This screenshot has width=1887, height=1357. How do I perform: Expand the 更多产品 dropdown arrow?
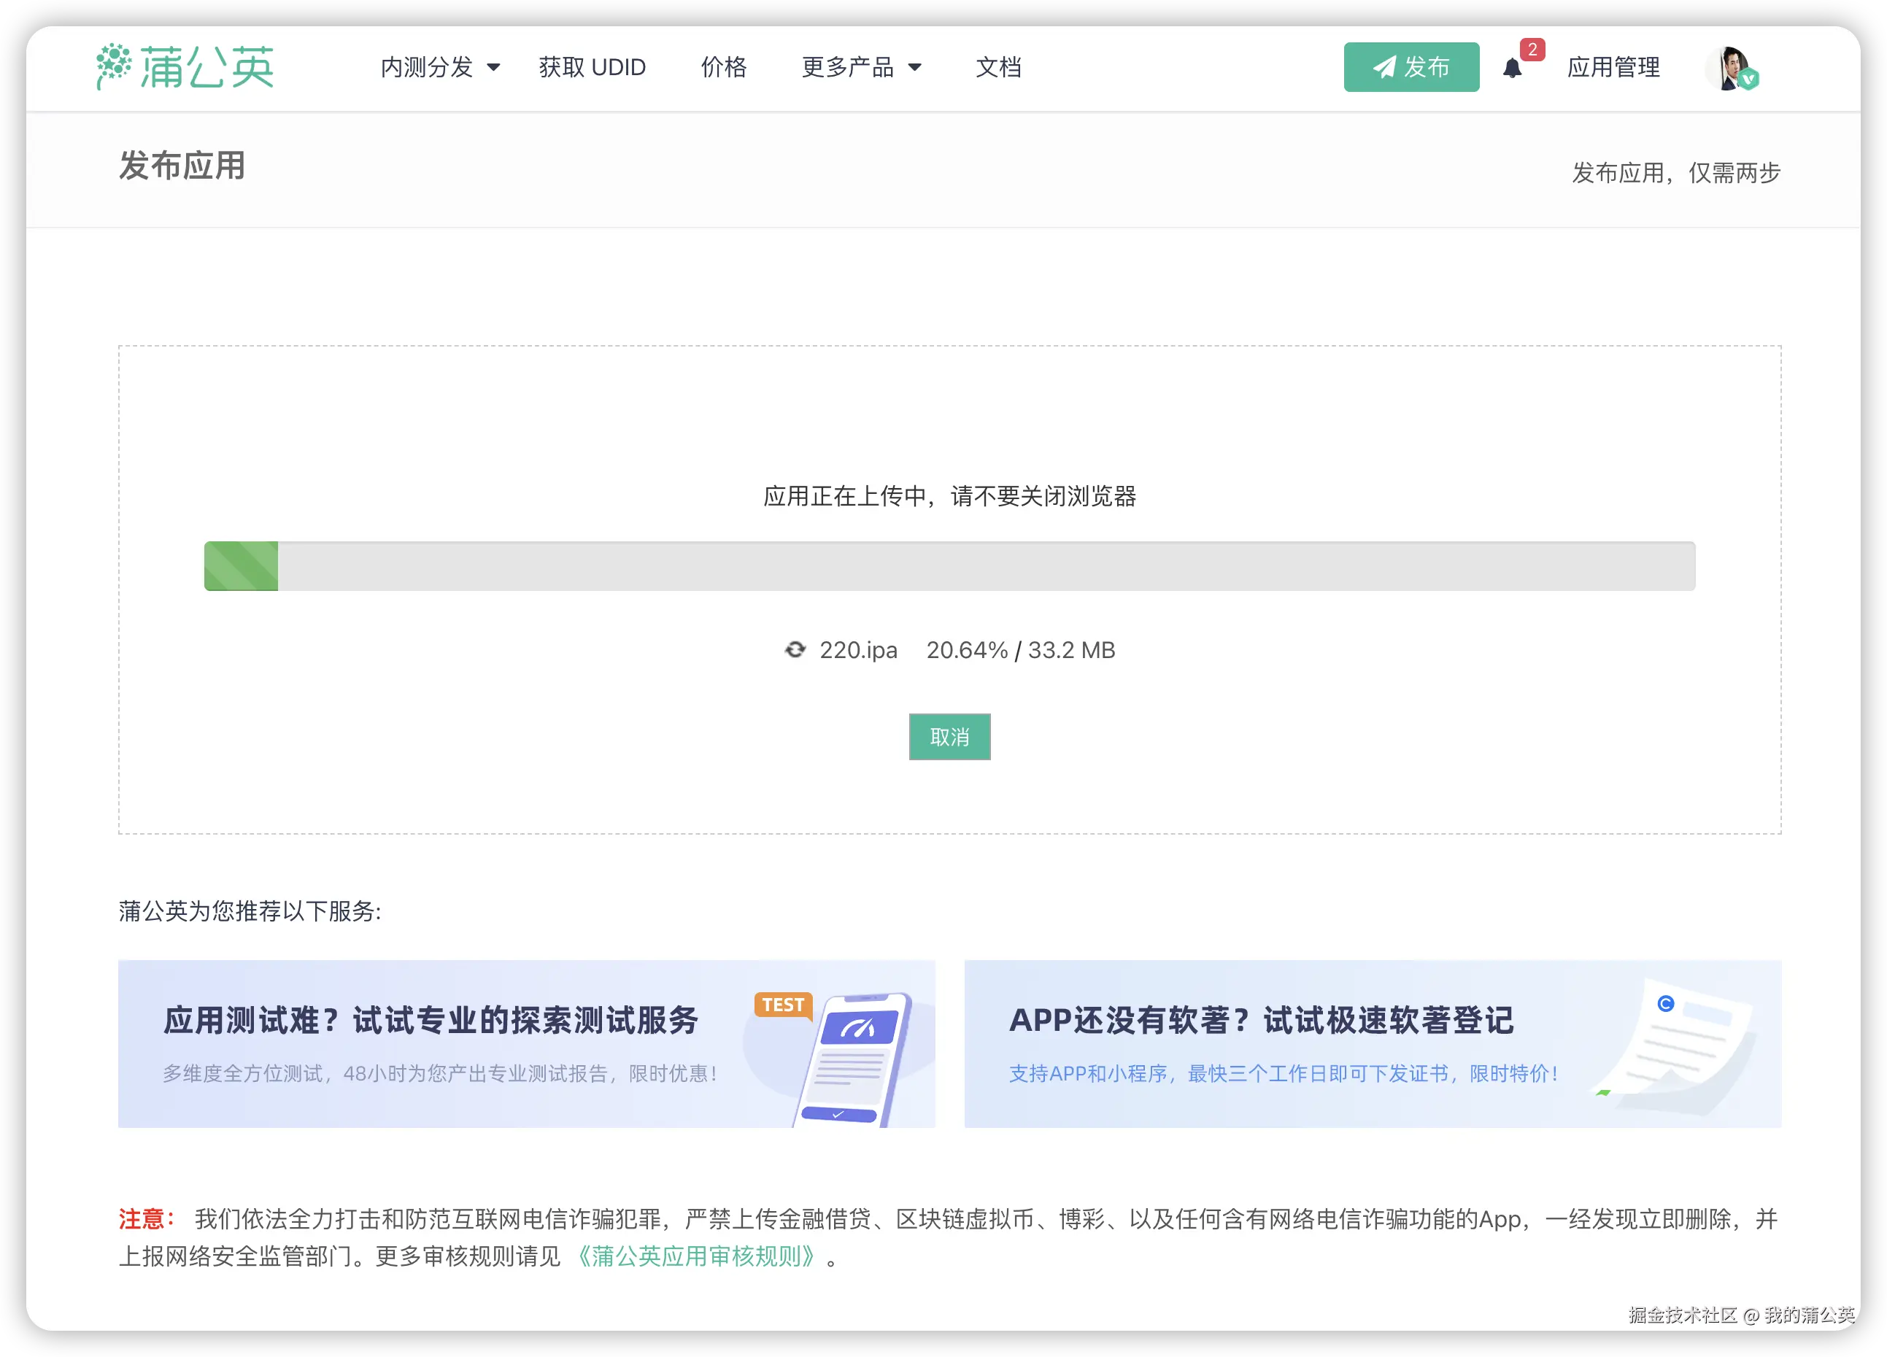[914, 67]
